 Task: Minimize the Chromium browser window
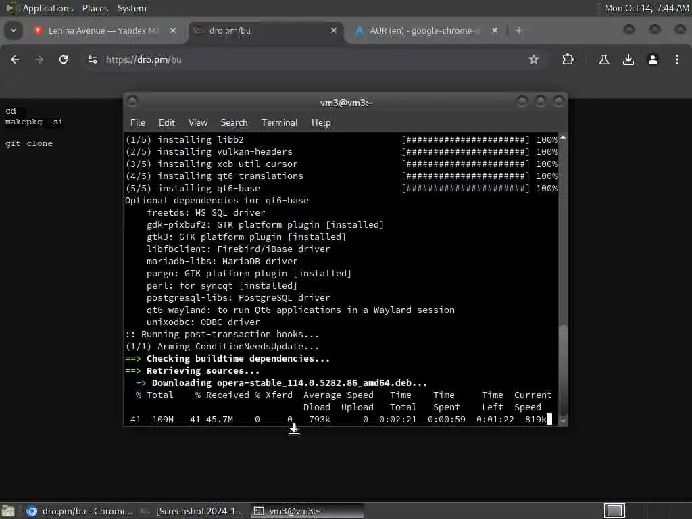629,30
